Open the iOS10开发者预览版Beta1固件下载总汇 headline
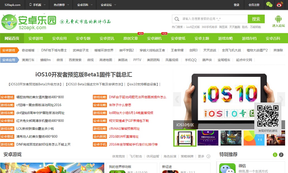The image size is (288, 173). point(84,75)
